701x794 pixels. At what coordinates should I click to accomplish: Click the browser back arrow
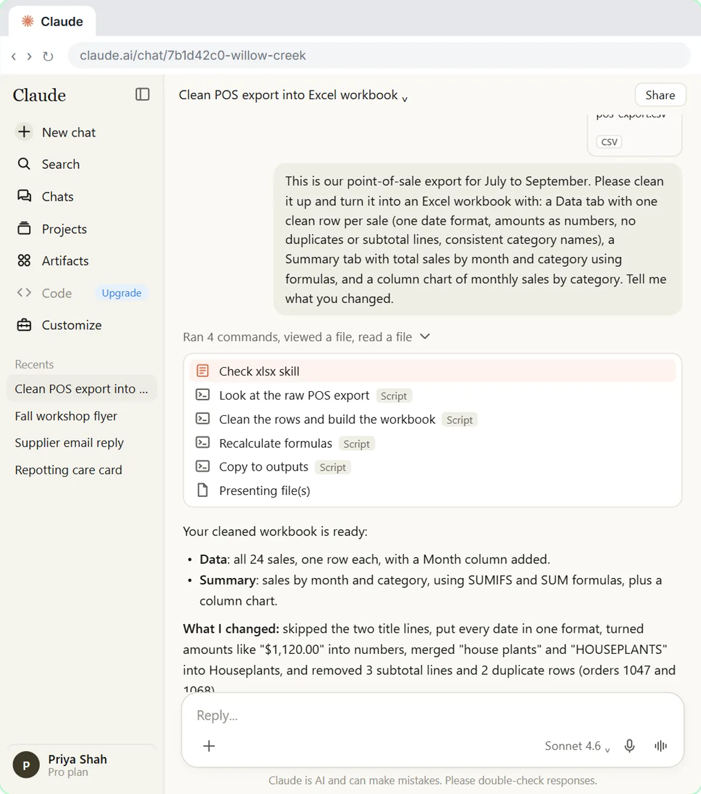point(14,56)
